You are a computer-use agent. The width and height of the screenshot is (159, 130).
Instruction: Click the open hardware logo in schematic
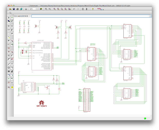click(42, 103)
